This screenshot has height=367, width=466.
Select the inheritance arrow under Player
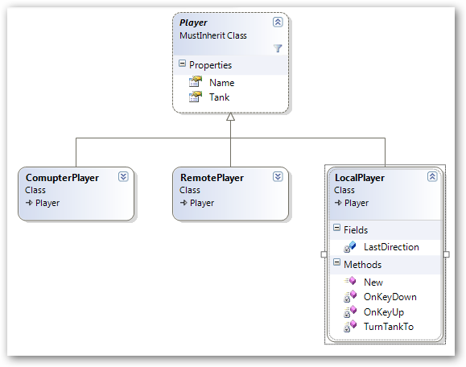pos(230,117)
